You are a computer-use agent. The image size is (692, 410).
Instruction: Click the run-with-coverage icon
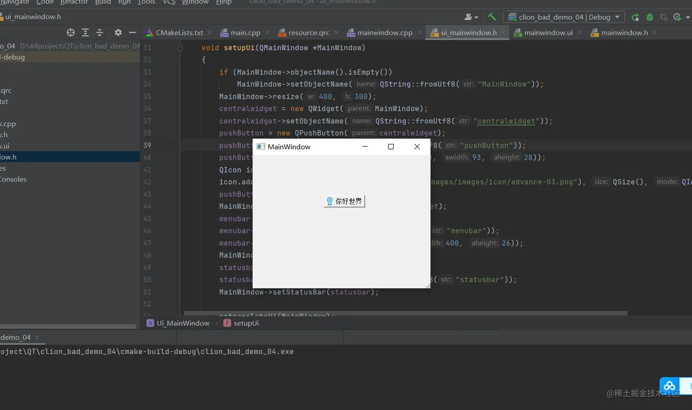point(664,17)
